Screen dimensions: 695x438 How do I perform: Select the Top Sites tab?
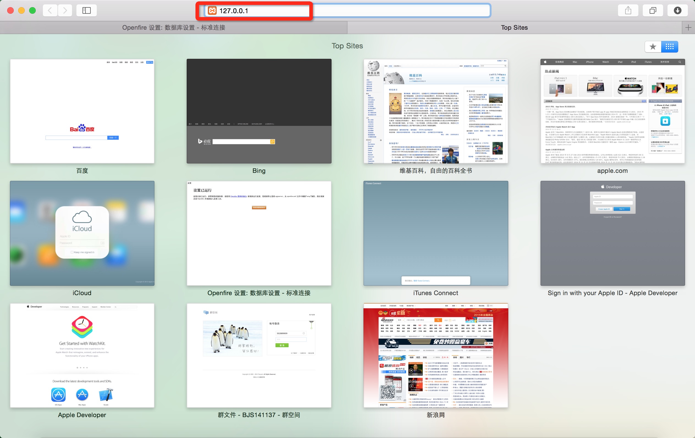(514, 27)
